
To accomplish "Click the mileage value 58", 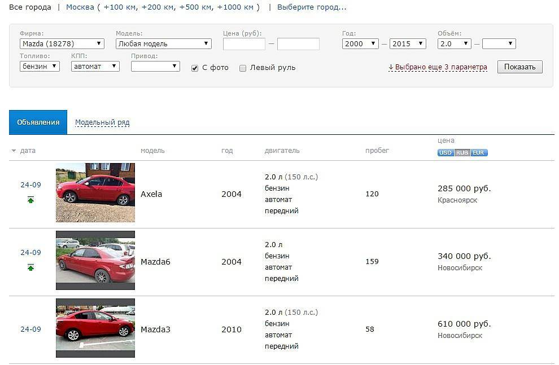I will 370,329.
